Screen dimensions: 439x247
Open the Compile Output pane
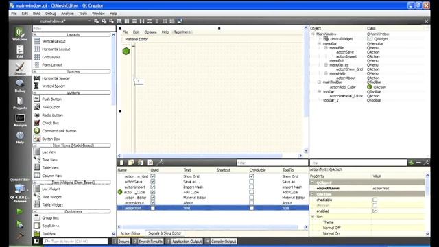coord(221,241)
